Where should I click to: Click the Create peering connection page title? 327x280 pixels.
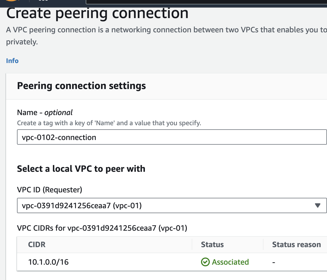coord(97,14)
